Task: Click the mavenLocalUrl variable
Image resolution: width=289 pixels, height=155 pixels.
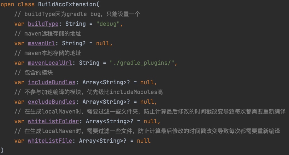Action: (x=50, y=63)
